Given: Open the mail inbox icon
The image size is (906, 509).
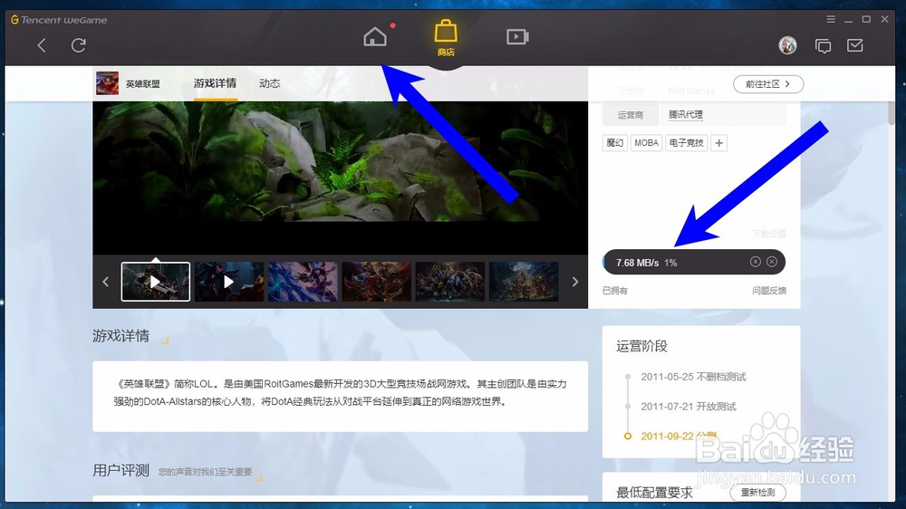Looking at the screenshot, I should [x=855, y=45].
